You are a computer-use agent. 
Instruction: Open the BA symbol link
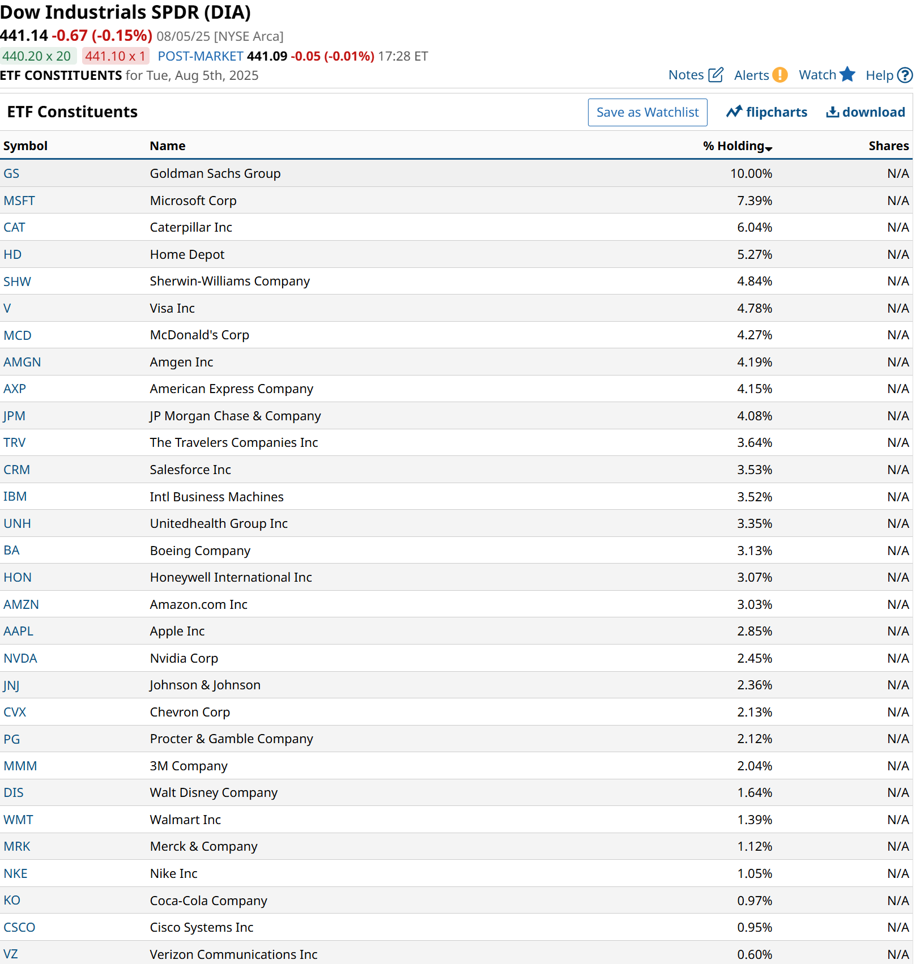tap(11, 551)
